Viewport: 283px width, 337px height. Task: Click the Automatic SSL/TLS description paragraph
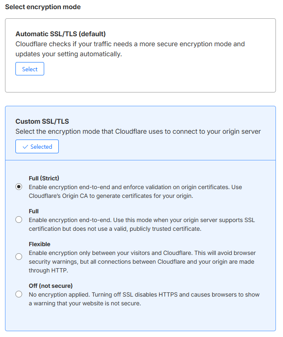point(130,49)
